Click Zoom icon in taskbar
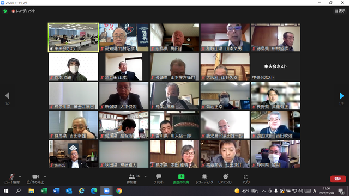This screenshot has width=349, height=196. point(106,191)
